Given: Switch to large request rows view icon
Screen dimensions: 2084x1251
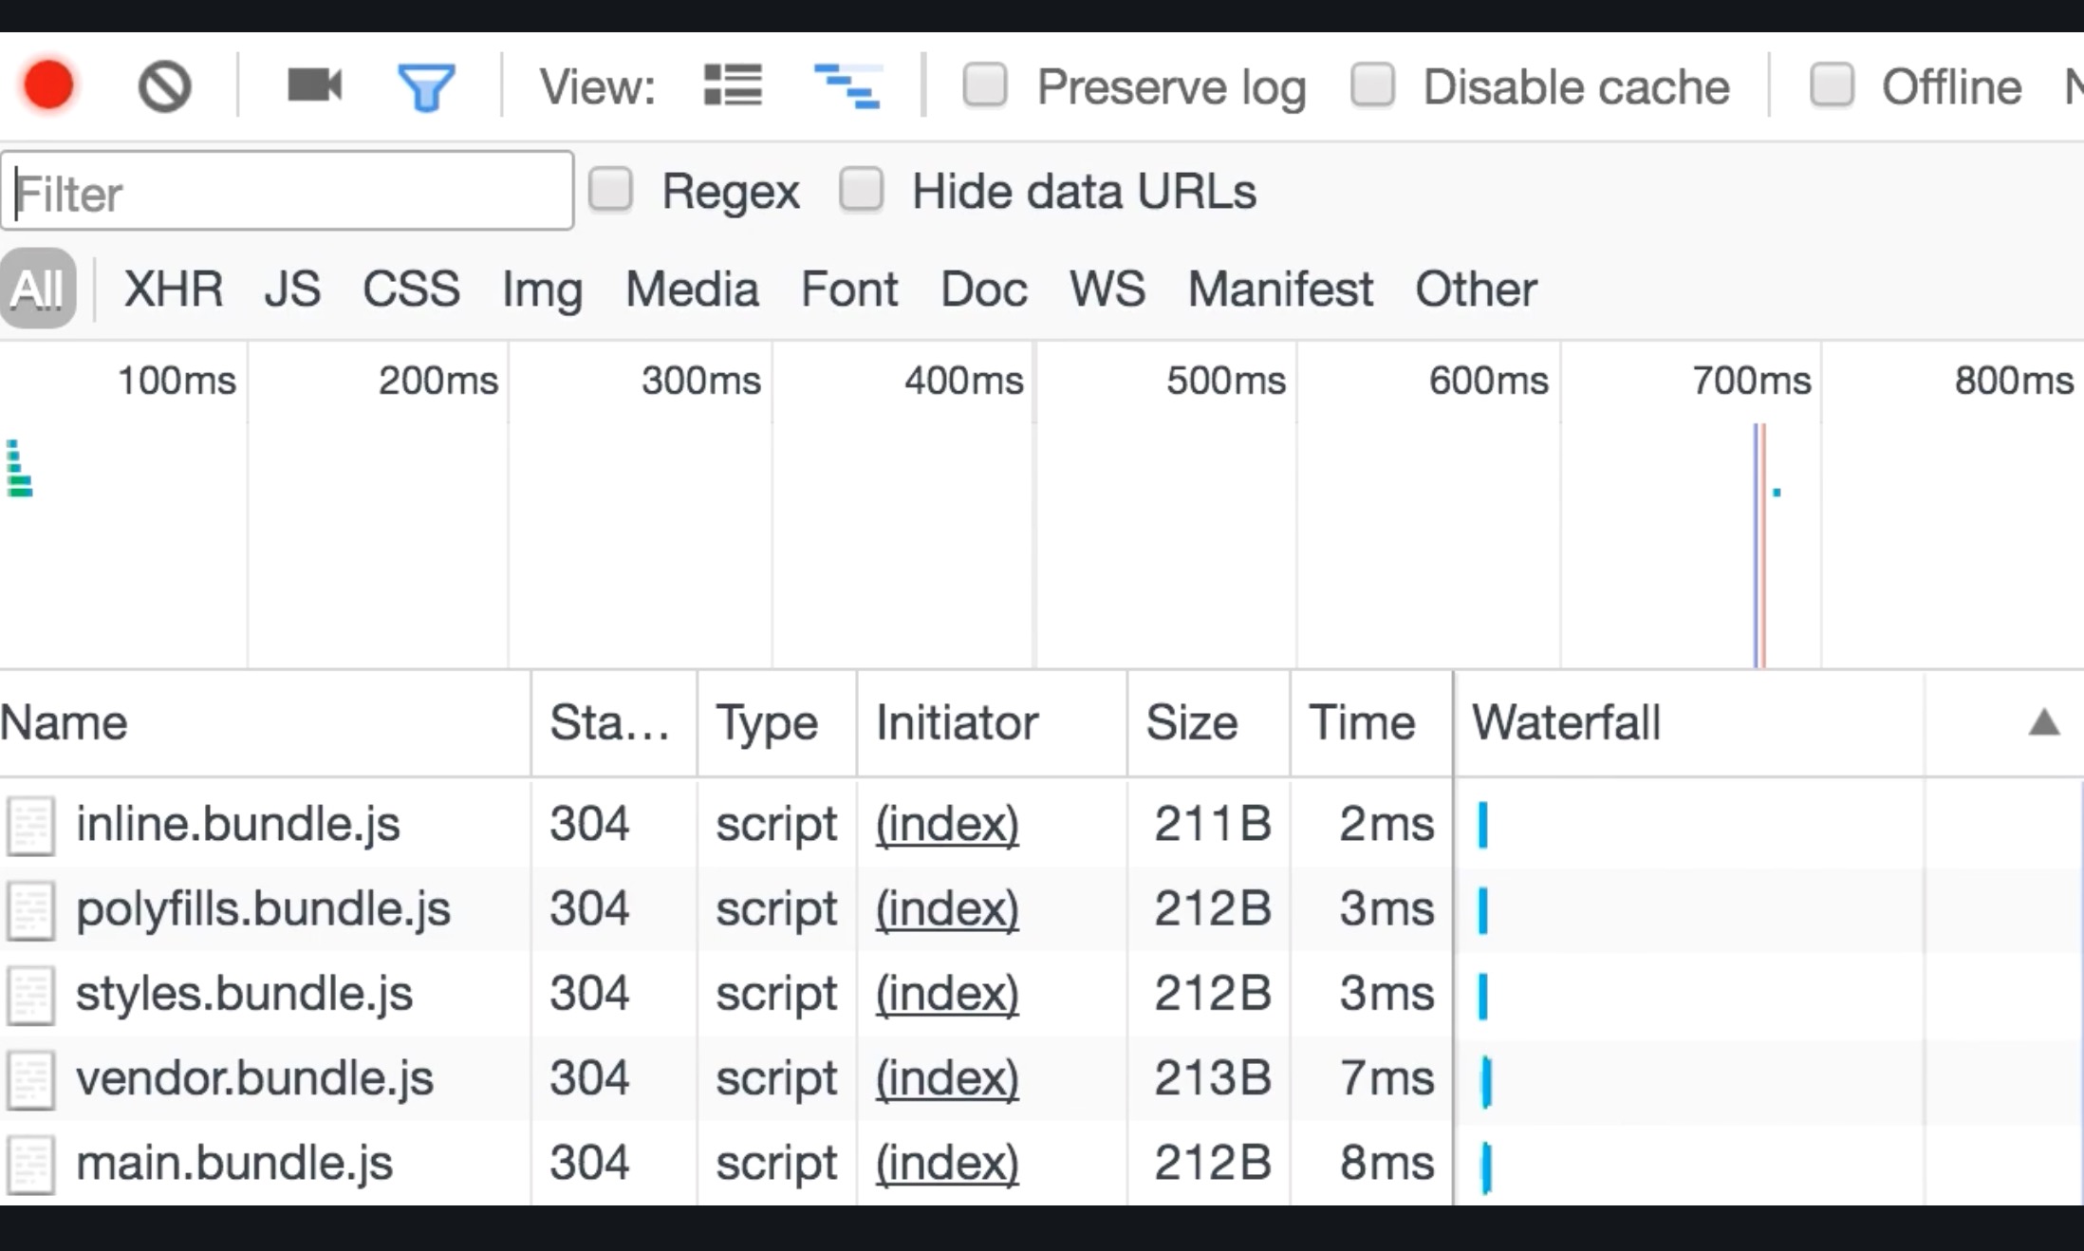Looking at the screenshot, I should [x=733, y=85].
